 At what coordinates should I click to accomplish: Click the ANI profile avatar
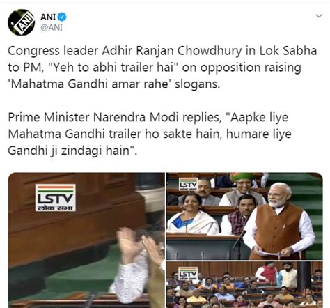(21, 22)
